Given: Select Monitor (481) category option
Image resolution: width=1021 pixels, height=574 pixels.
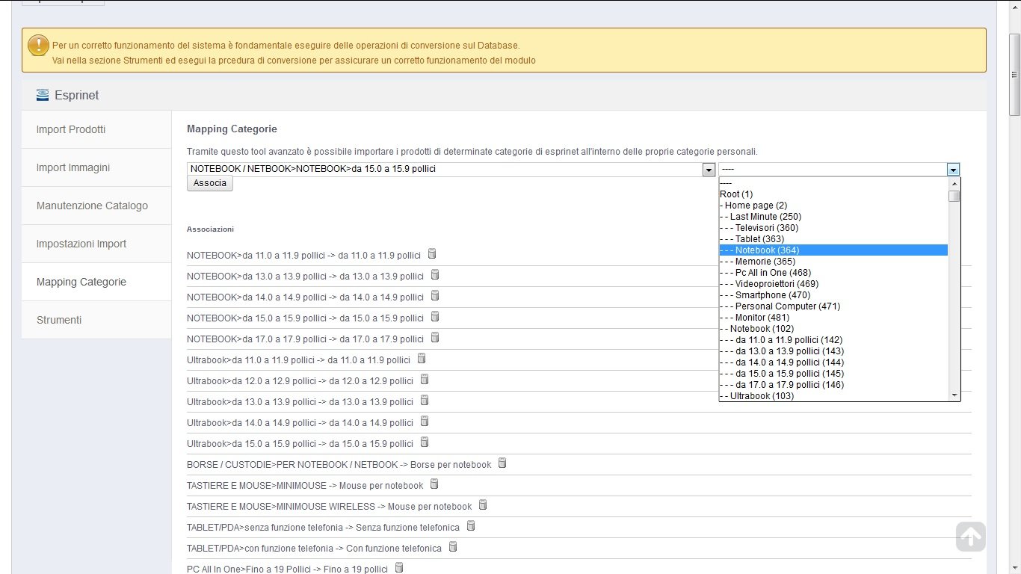Looking at the screenshot, I should point(833,318).
